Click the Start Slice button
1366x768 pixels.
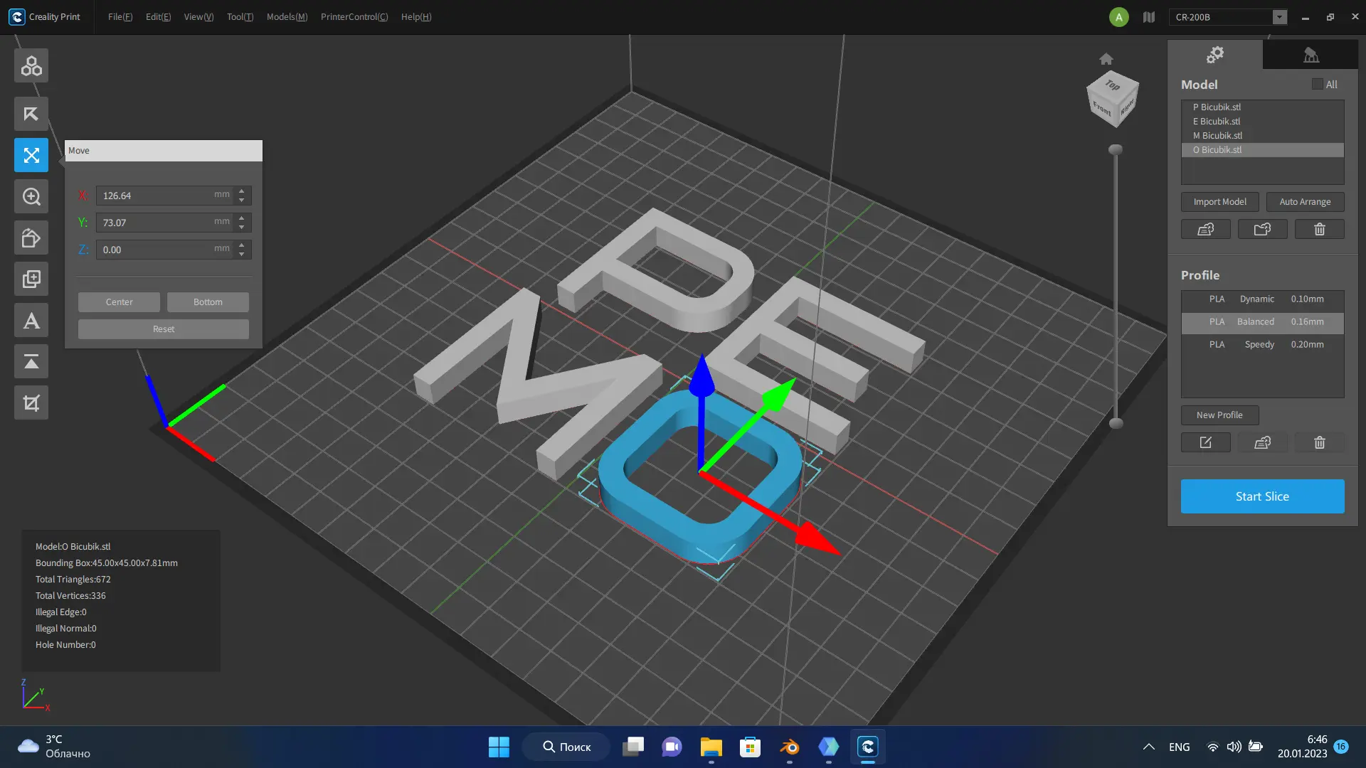coord(1262,496)
